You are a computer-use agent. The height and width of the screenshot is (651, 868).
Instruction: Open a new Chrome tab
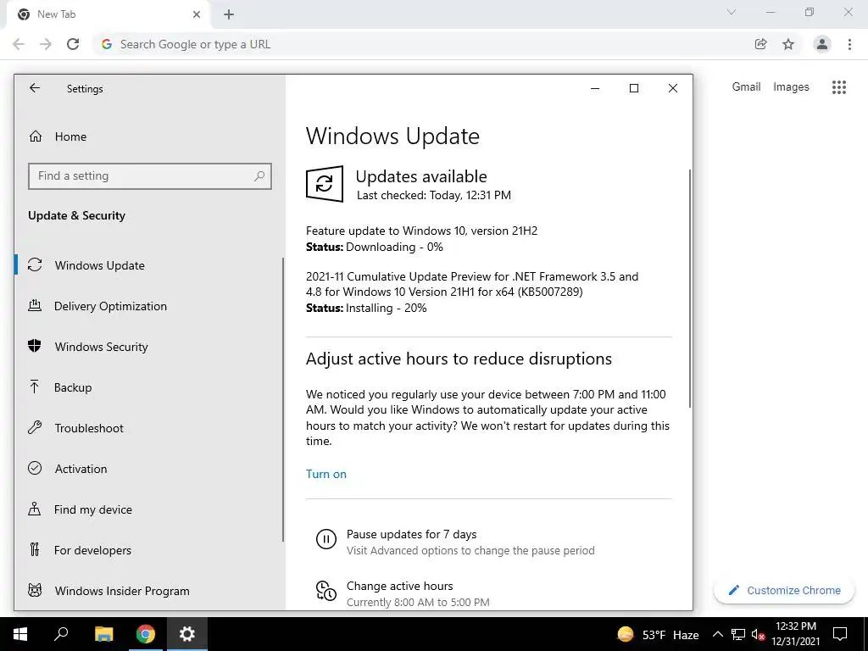click(229, 14)
